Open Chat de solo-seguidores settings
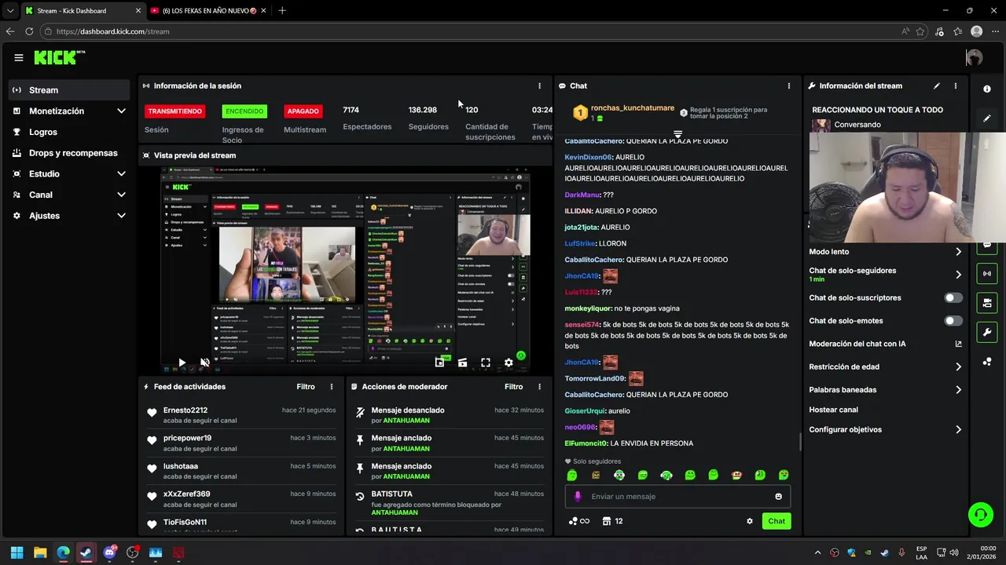The height and width of the screenshot is (565, 1006). (x=886, y=274)
